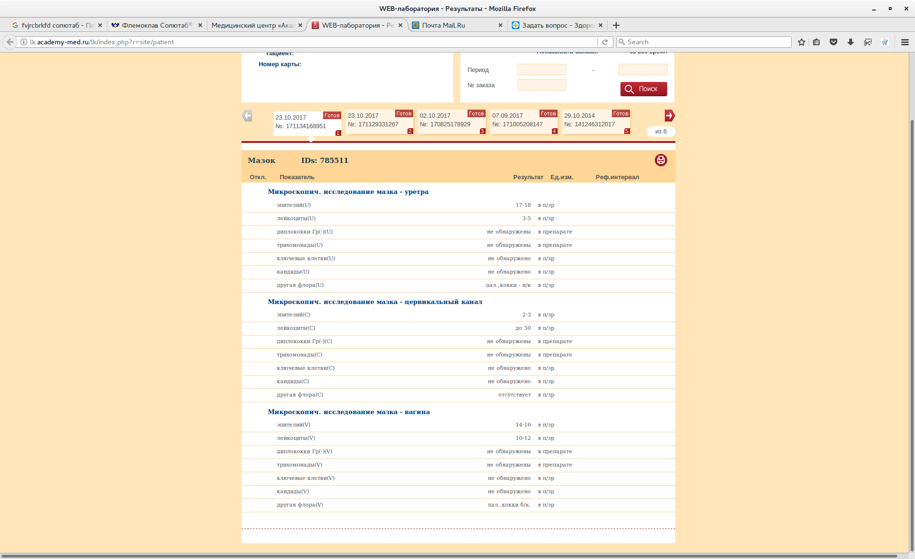The height and width of the screenshot is (559, 915).
Task: Open the Downloads arrow icon
Action: [x=851, y=42]
